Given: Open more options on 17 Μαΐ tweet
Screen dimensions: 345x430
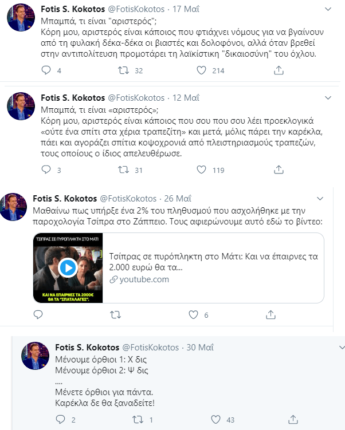Looking at the screenshot, I should click(x=327, y=10).
